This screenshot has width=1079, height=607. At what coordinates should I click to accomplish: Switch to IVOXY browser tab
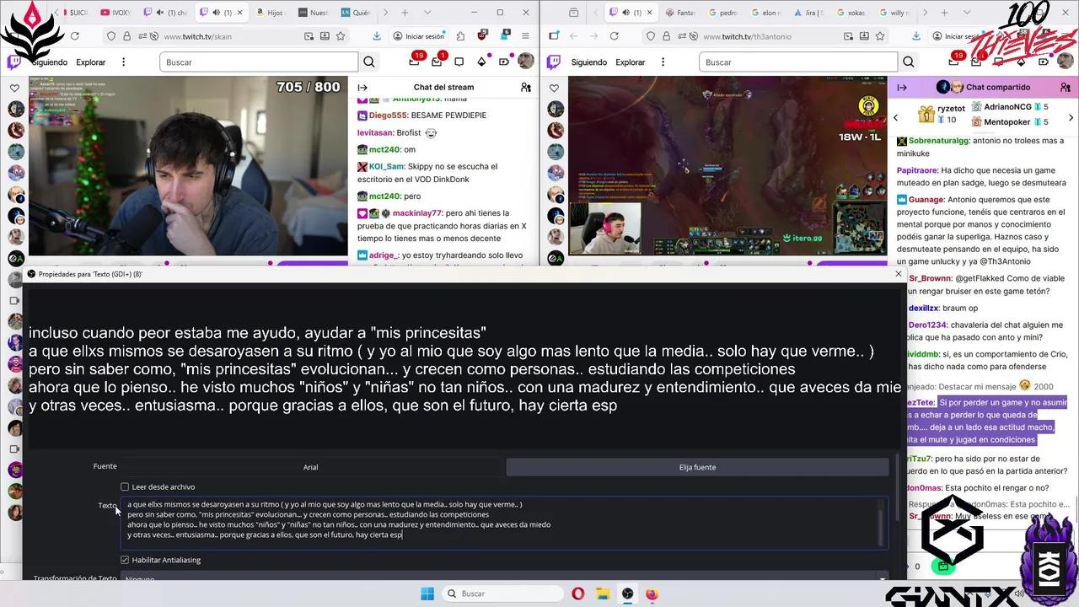coord(115,13)
